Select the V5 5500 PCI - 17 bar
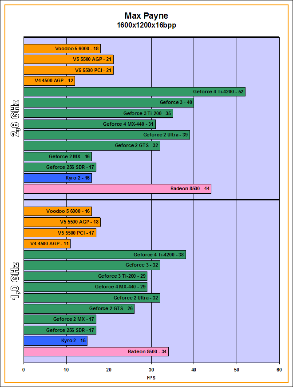 click(x=59, y=233)
